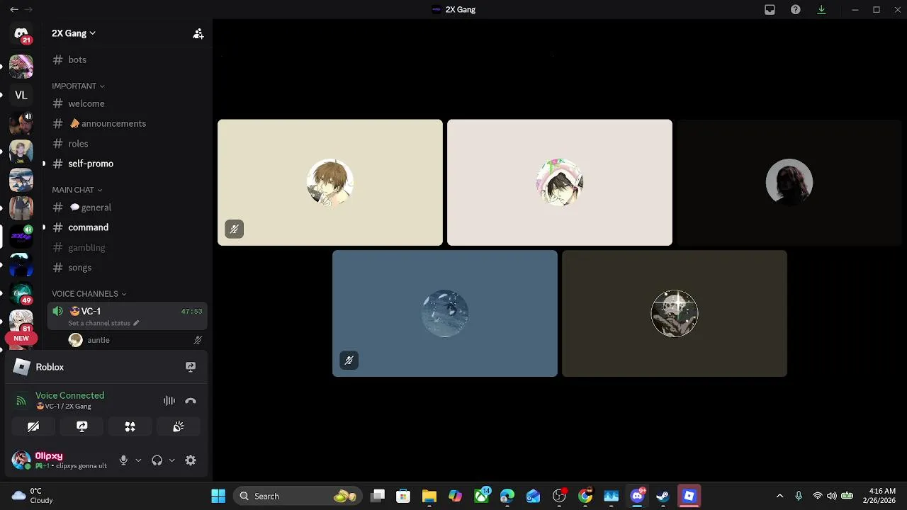The height and width of the screenshot is (510, 907).
Task: Expand the 2X Gang server menu
Action: [74, 33]
